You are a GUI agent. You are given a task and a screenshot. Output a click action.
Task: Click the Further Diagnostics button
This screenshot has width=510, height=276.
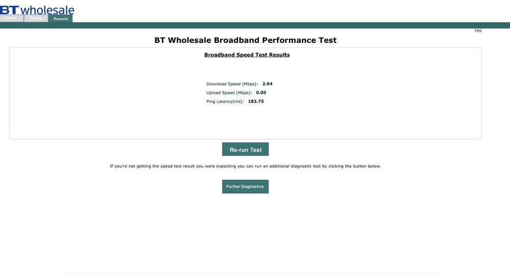pos(245,187)
